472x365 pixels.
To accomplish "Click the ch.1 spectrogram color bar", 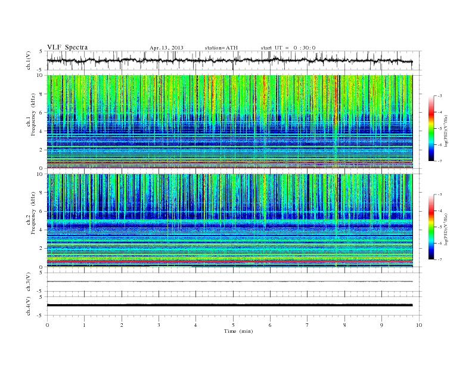I will 431,128.
